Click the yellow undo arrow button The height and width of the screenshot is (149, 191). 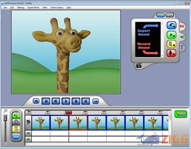tap(160, 15)
